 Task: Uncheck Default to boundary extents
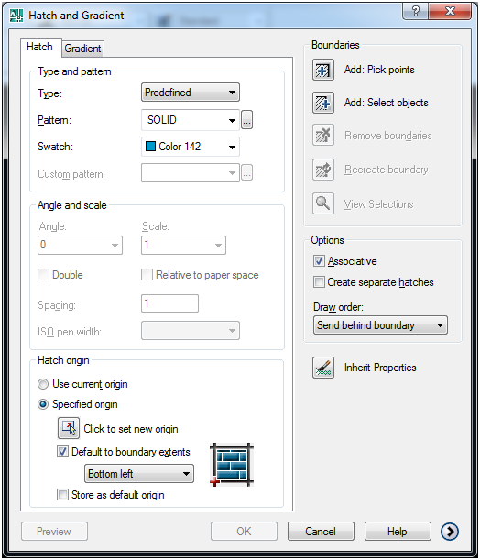coord(62,452)
